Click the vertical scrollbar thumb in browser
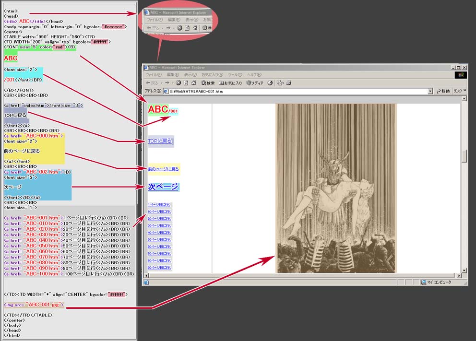The height and width of the screenshot is (341, 476). point(464,156)
